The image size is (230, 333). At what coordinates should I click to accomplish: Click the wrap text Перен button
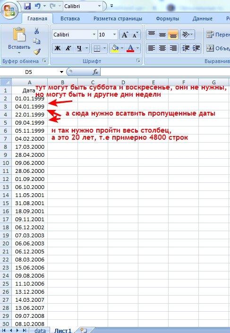[218, 35]
